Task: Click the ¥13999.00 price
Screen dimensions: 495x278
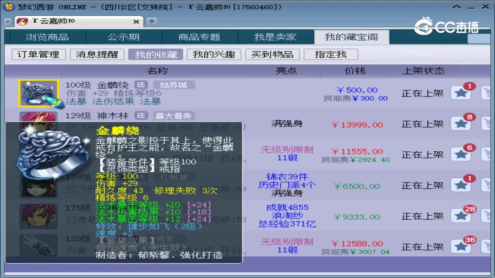Action: (357, 125)
